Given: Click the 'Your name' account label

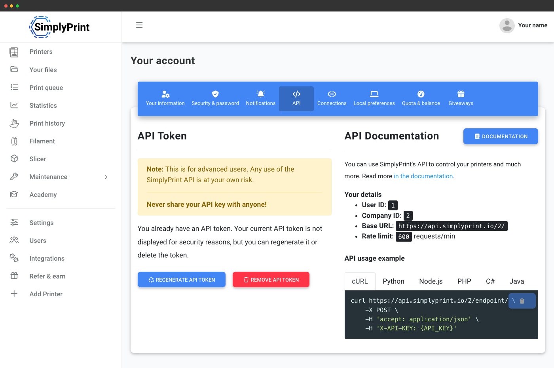Looking at the screenshot, I should pyautogui.click(x=533, y=25).
